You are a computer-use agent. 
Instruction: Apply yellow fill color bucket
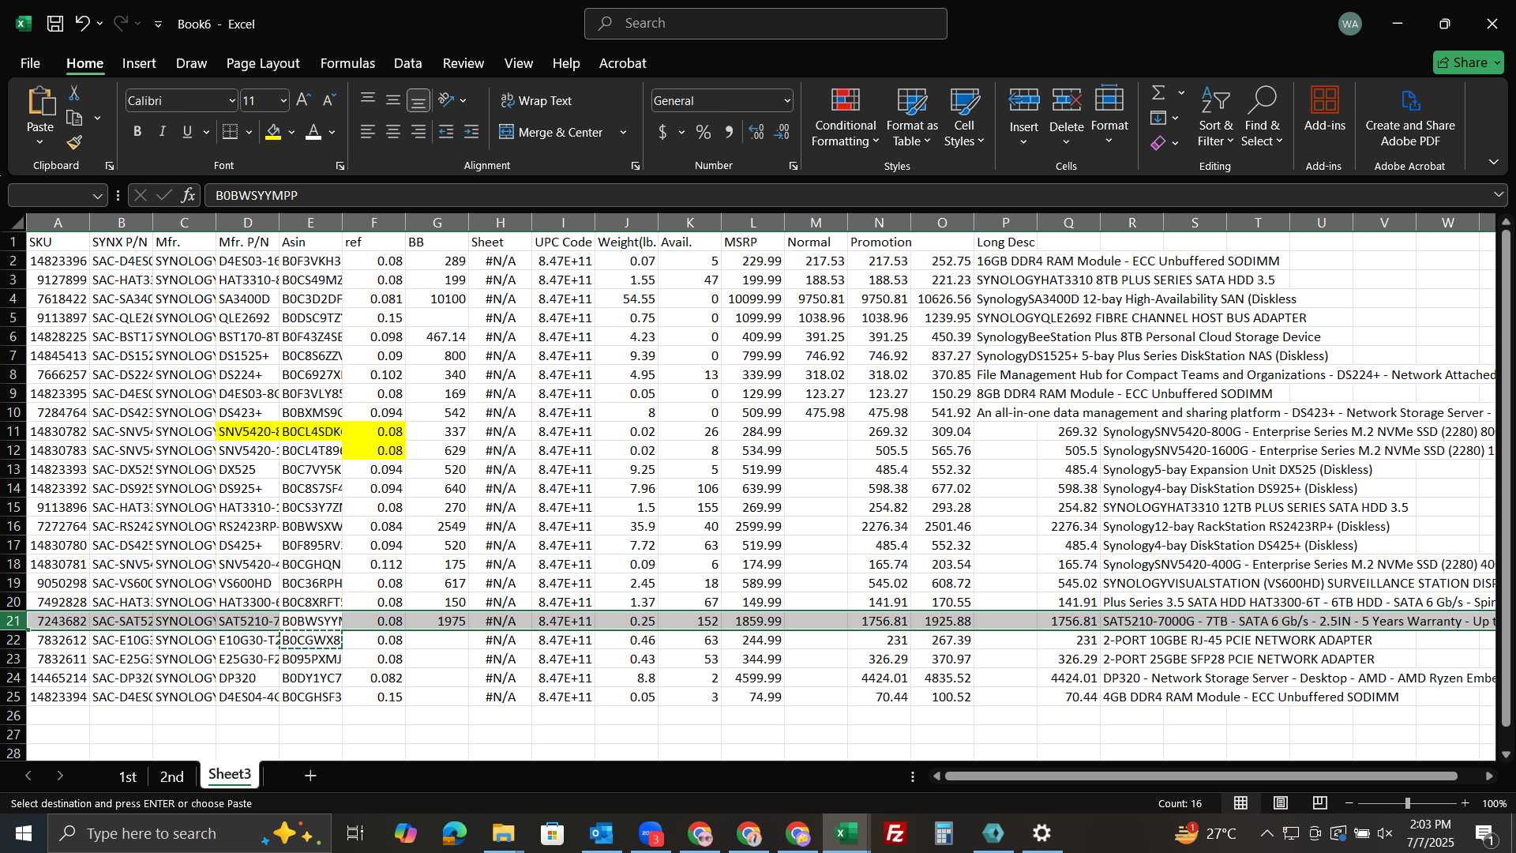click(273, 132)
